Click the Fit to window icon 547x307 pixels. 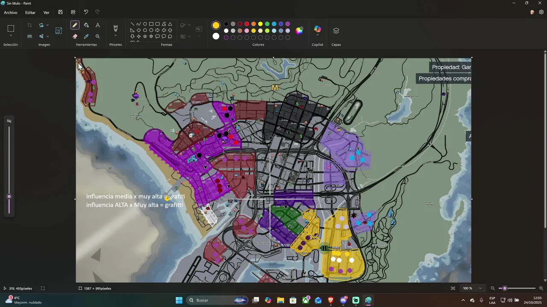coord(453,288)
